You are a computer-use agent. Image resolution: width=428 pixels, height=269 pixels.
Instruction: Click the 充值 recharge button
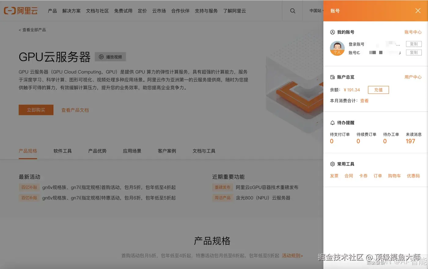click(x=378, y=90)
